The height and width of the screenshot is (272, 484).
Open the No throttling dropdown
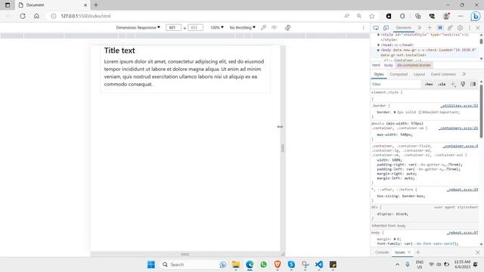pyautogui.click(x=242, y=27)
